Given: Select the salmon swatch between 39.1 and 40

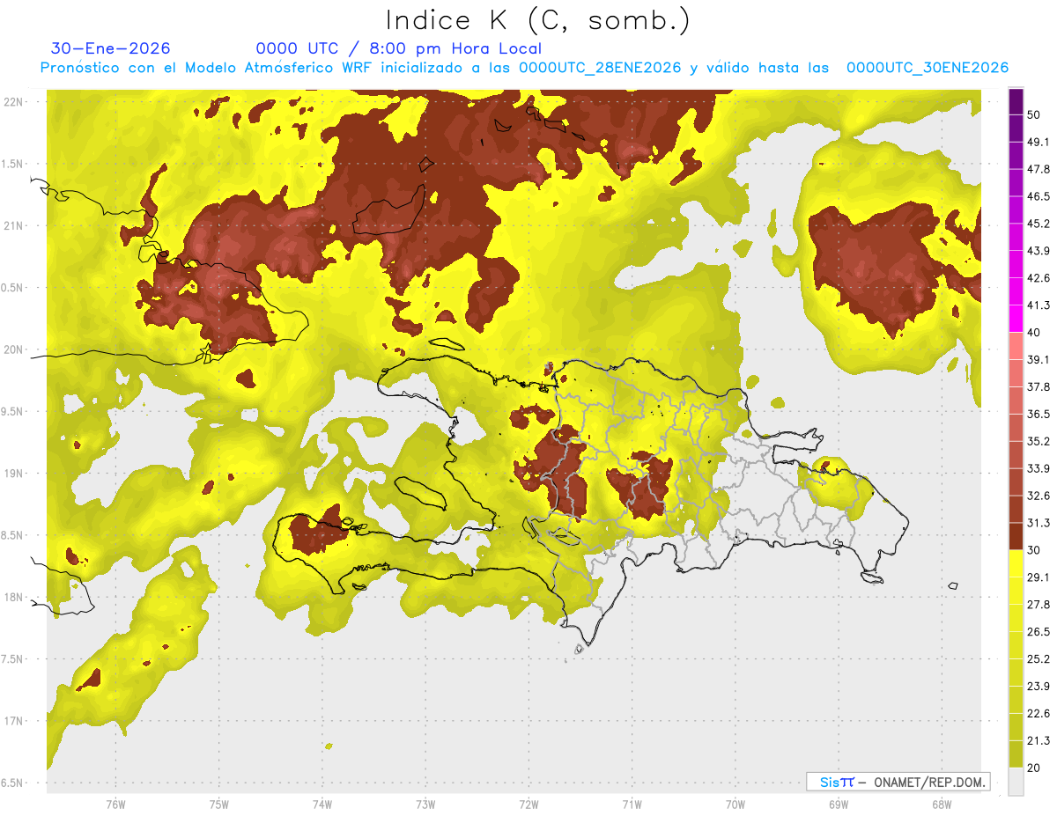Looking at the screenshot, I should 1016,346.
